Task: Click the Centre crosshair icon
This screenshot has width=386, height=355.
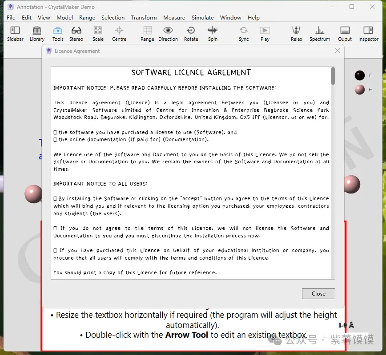Action: coord(119,31)
